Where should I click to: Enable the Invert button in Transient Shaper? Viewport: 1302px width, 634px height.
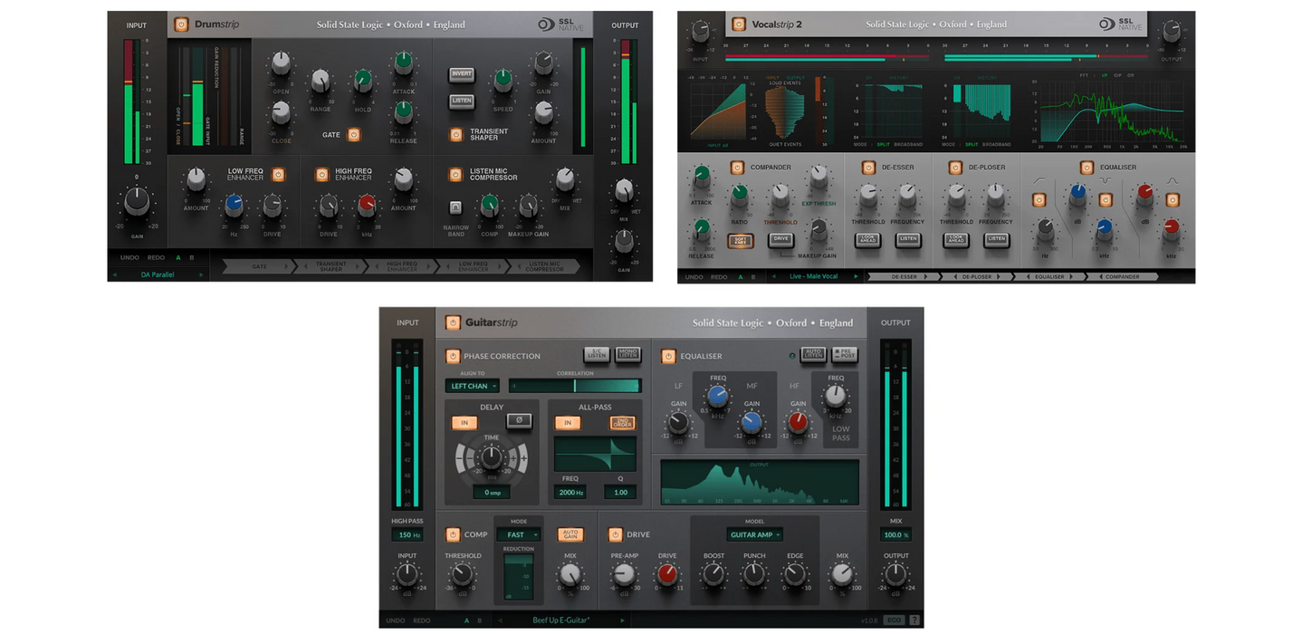click(x=462, y=75)
